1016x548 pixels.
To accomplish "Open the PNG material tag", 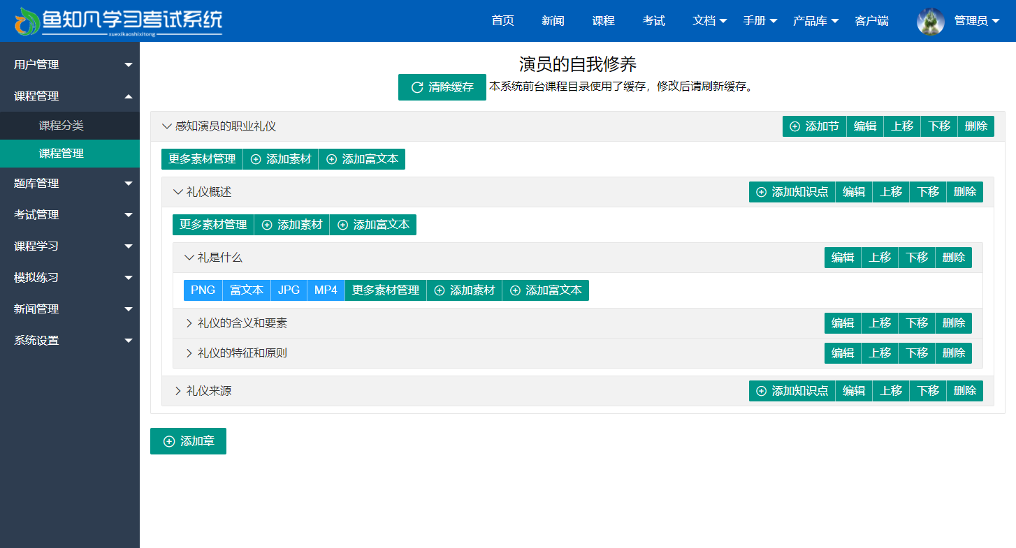I will 203,290.
